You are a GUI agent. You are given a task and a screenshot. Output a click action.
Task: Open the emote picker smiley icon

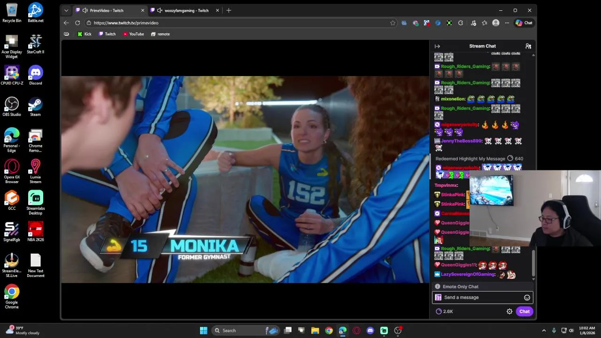[527, 298]
